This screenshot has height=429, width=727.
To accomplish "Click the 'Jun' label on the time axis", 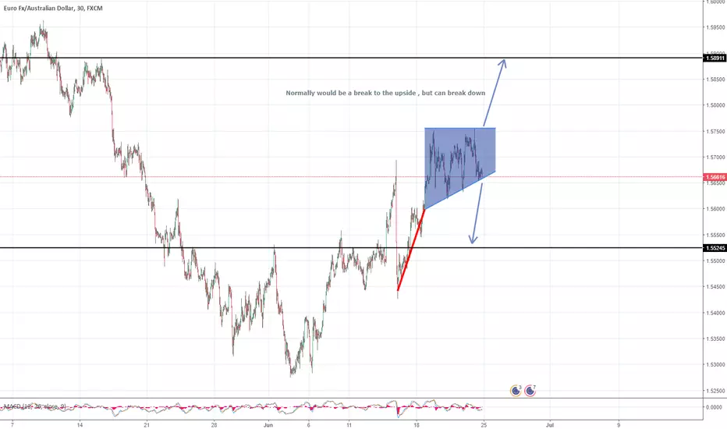I will [x=268, y=425].
